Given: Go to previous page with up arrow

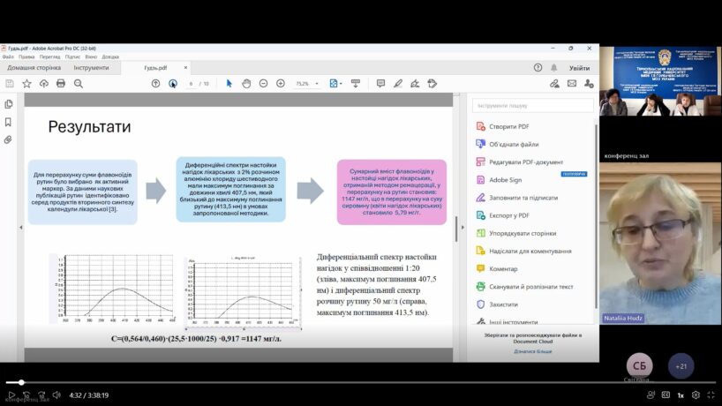Looking at the screenshot, I should [x=155, y=83].
